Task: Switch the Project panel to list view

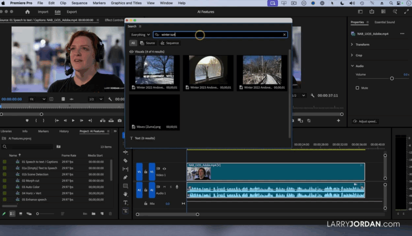Action: point(12,214)
